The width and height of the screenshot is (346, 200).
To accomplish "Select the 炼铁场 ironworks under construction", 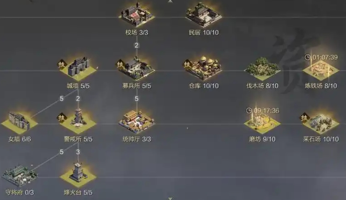I will tap(320, 70).
